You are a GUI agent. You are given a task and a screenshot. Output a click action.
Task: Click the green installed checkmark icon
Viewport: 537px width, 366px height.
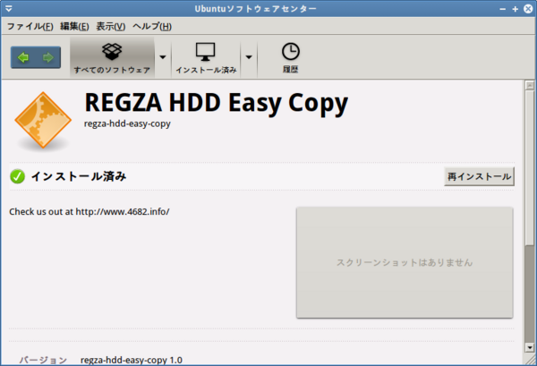[17, 176]
